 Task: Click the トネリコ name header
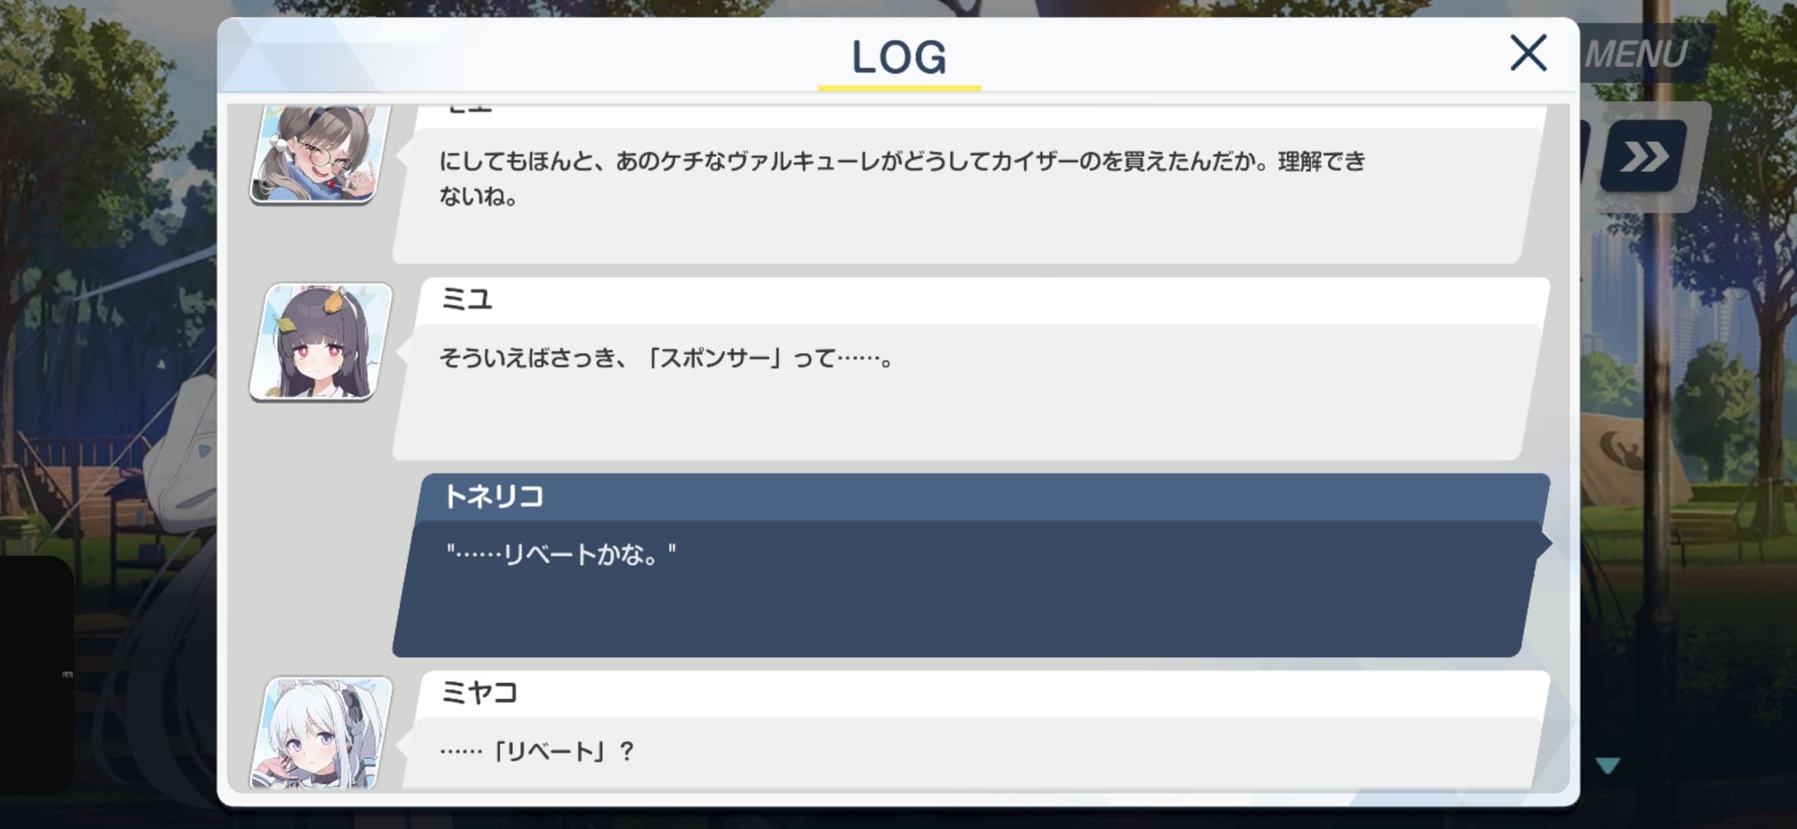click(494, 497)
